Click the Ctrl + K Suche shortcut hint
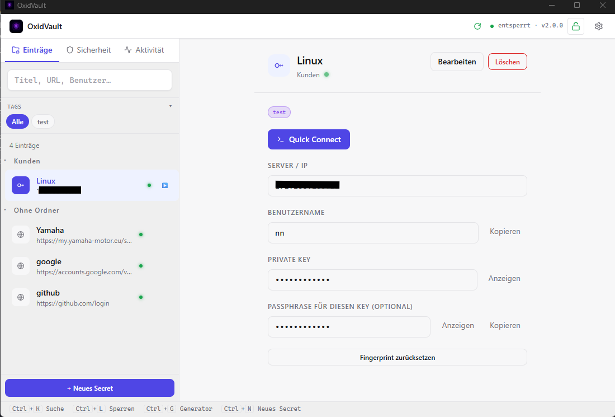Screen dimensions: 615x417 (37, 409)
